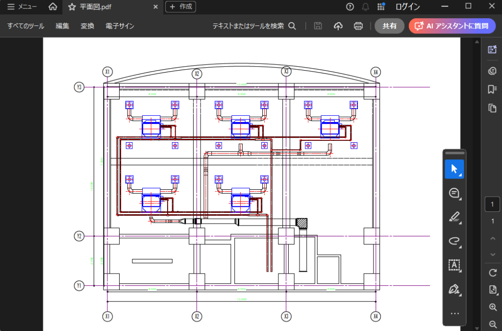The width and height of the screenshot is (502, 331).
Task: Open the comment tool in floating toolbar
Action: click(x=454, y=193)
